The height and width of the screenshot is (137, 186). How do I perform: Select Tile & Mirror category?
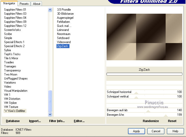(x=11, y=58)
